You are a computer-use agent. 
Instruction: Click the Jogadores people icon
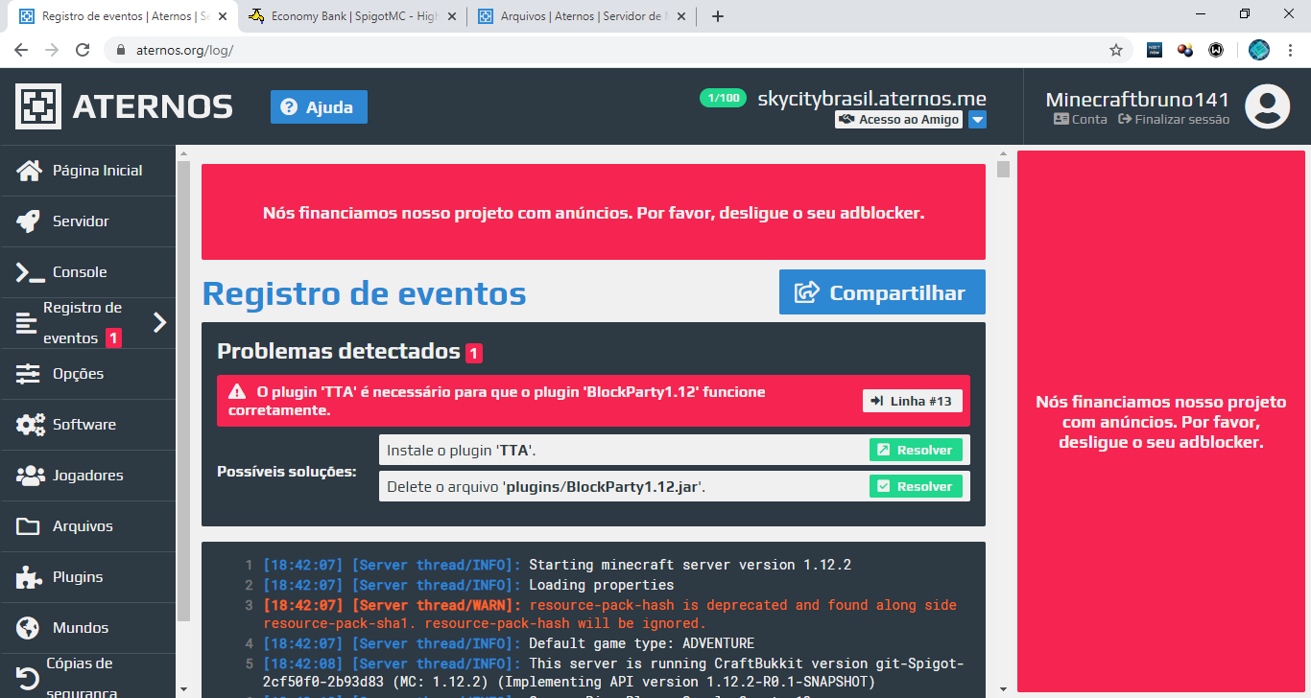31,476
